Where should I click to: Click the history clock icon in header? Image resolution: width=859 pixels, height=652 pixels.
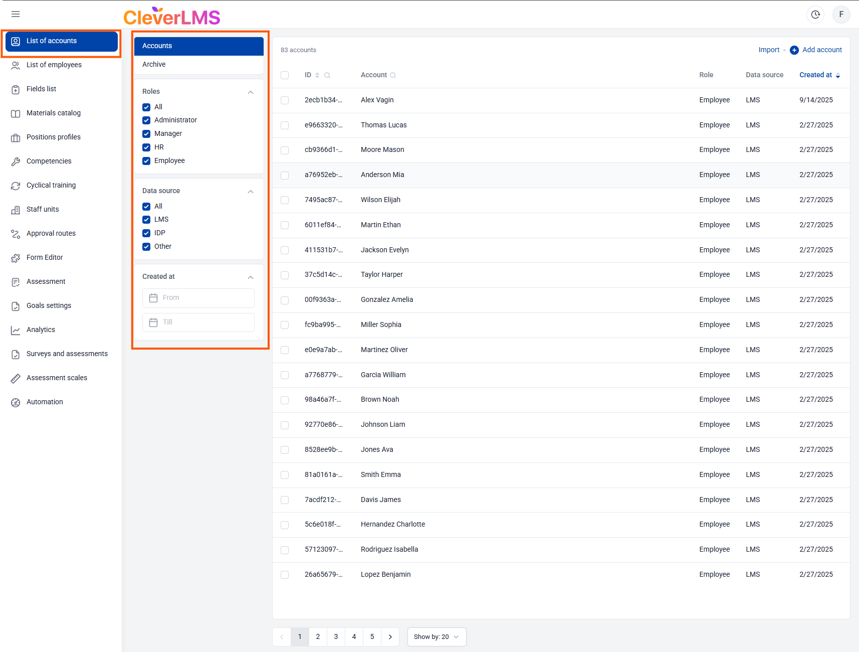point(815,15)
